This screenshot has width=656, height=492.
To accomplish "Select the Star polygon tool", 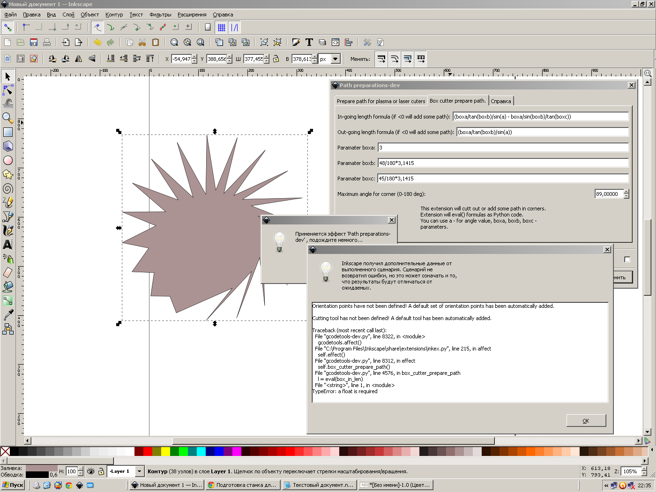I will 7,174.
